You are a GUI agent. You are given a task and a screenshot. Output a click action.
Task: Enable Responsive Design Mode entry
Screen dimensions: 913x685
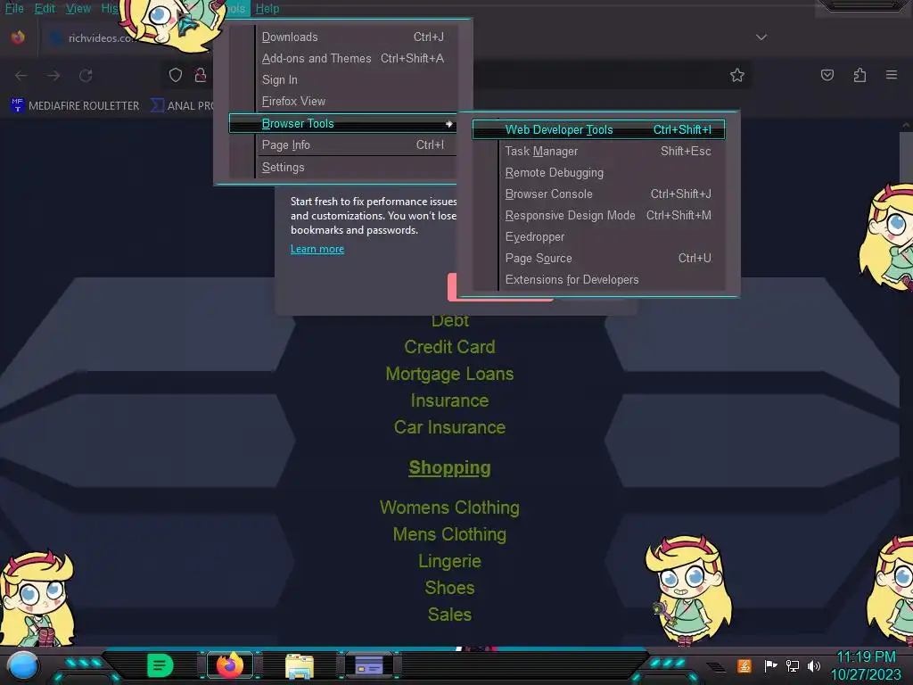click(598, 216)
